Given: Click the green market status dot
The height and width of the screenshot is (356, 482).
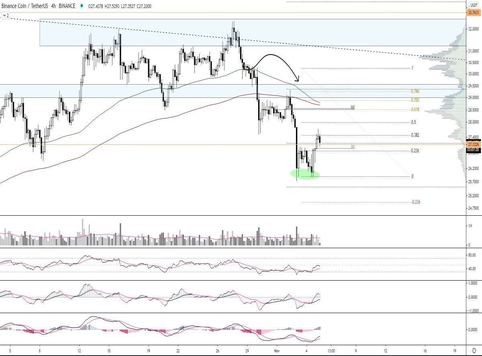Looking at the screenshot, I should [x=82, y=6].
